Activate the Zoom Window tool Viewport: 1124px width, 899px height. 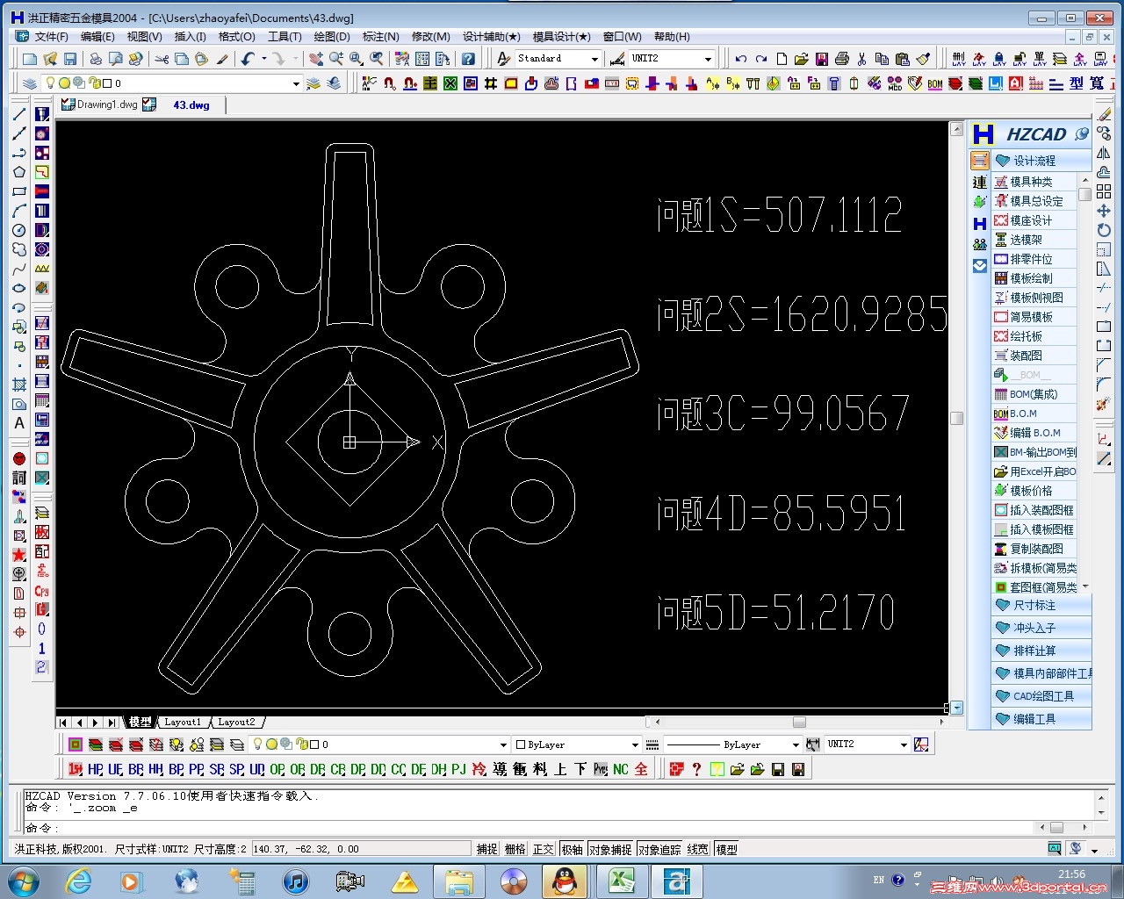click(x=357, y=59)
